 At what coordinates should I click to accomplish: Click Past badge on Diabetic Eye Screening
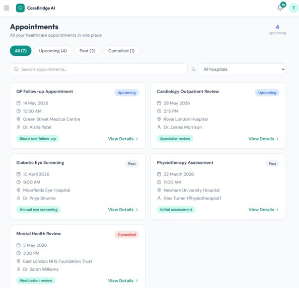[132, 164]
